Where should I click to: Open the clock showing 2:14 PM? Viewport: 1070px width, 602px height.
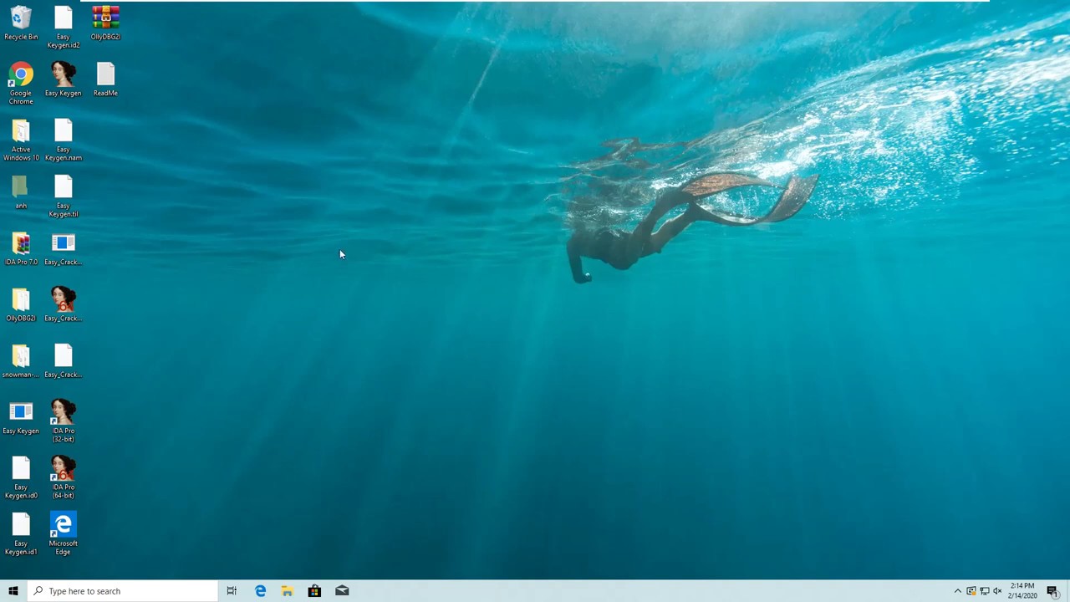[x=1022, y=591]
